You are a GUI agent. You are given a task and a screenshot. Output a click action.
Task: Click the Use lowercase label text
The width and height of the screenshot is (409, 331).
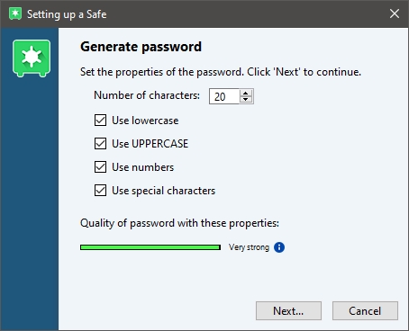click(145, 121)
